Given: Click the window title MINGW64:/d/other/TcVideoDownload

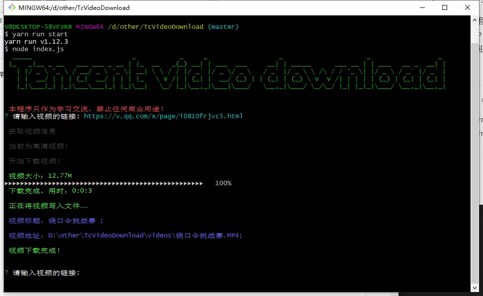Looking at the screenshot, I should point(74,7).
